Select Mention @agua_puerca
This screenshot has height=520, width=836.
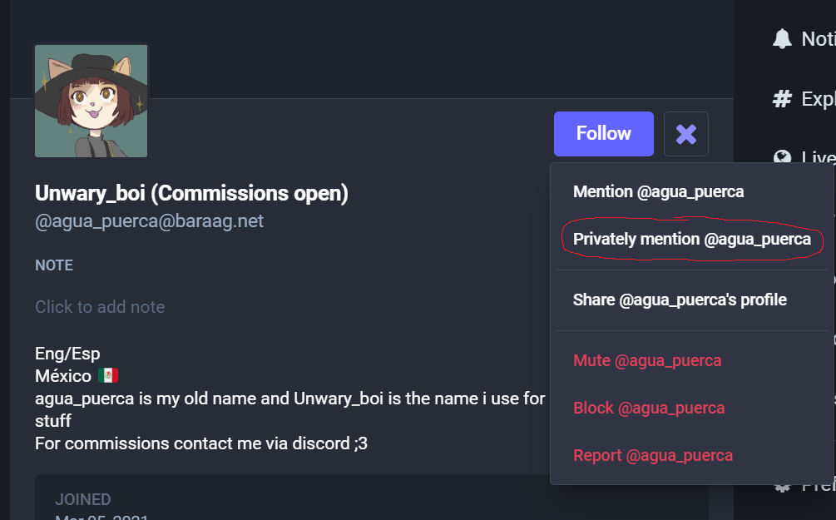coord(659,191)
